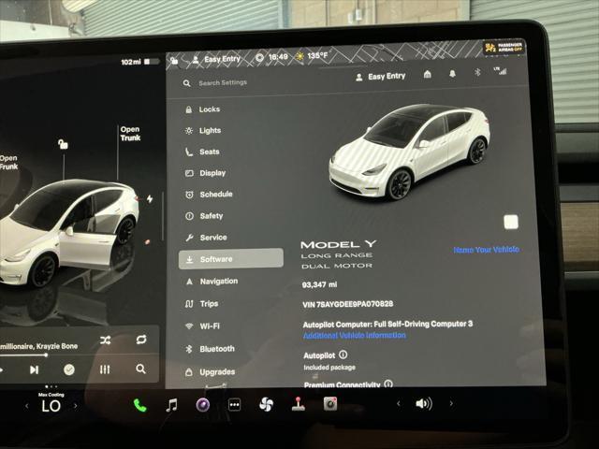Tap the Name Your Vehicle link

pos(486,250)
